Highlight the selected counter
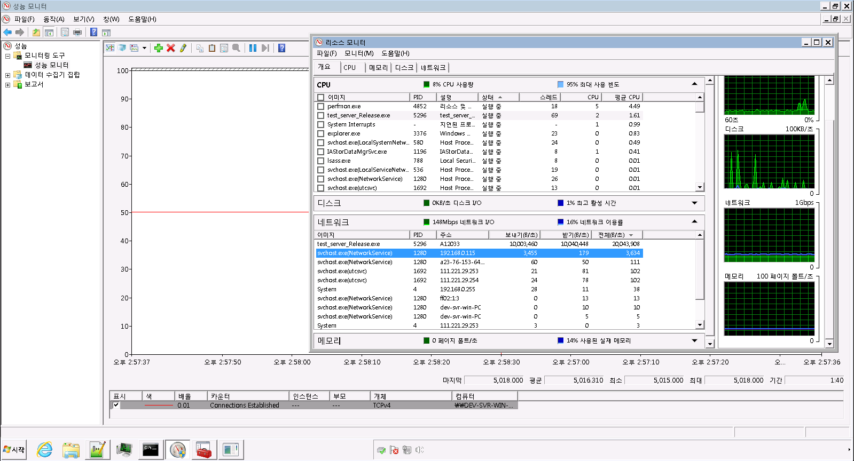The image size is (854, 461). (183, 48)
